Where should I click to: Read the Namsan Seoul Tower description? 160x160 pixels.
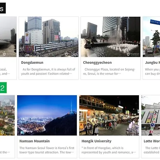click(47, 150)
